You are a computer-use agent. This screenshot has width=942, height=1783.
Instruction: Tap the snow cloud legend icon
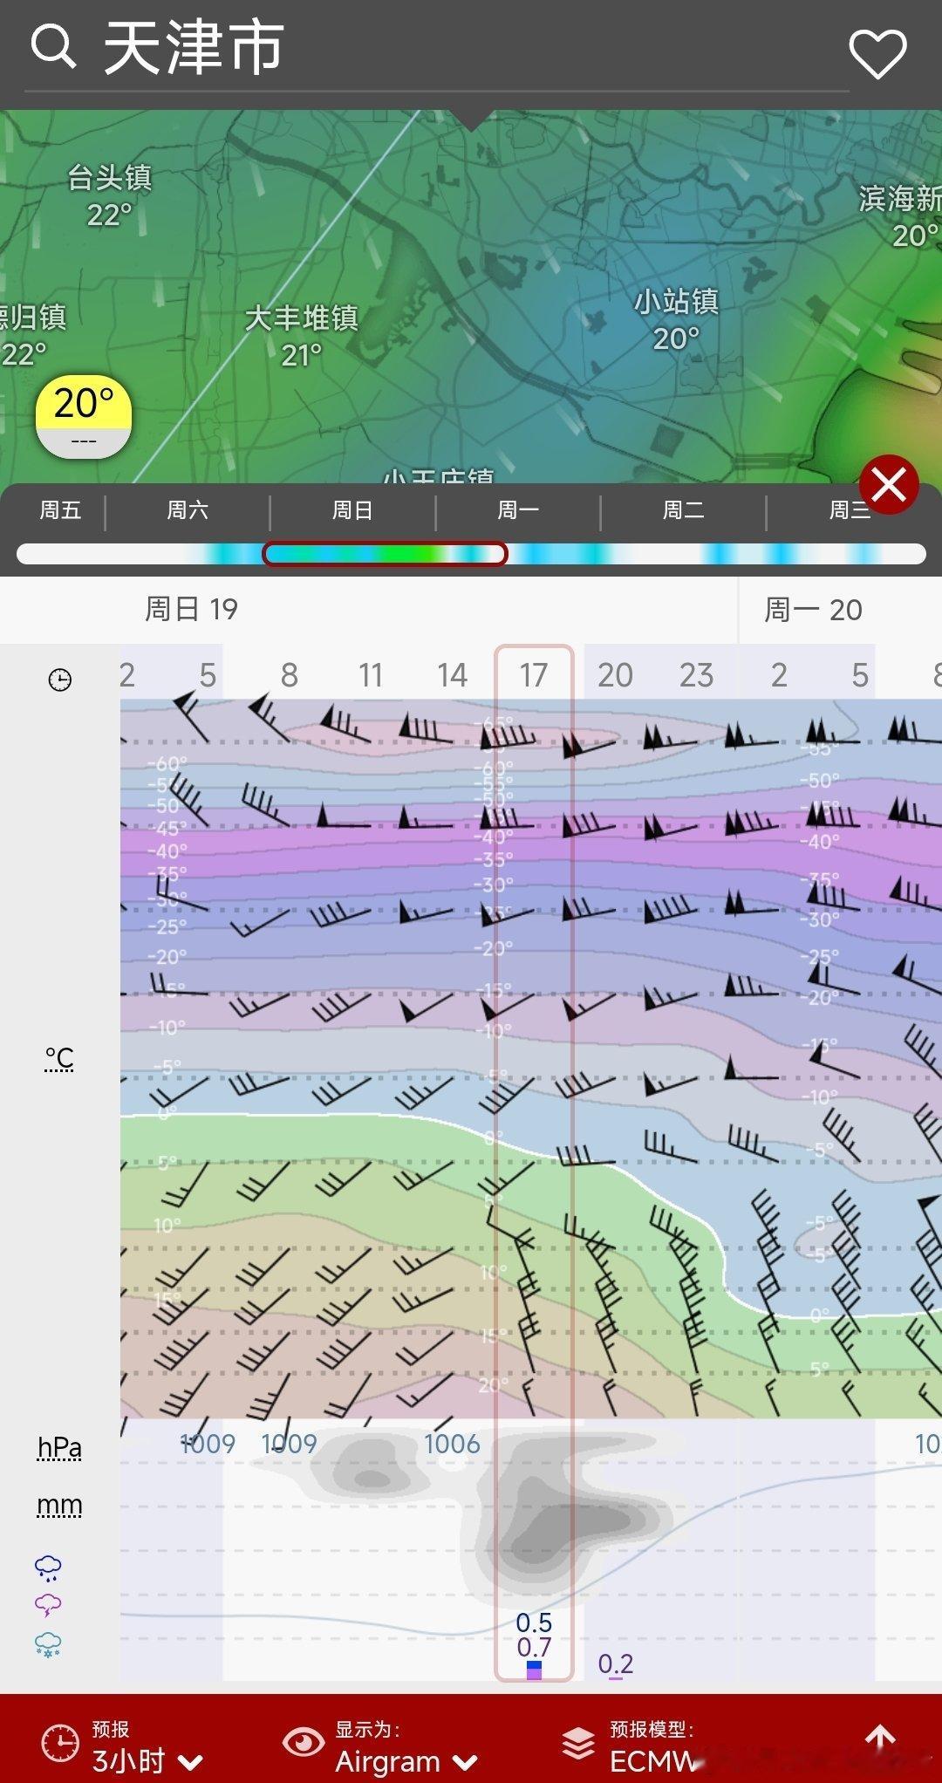pyautogui.click(x=48, y=1644)
